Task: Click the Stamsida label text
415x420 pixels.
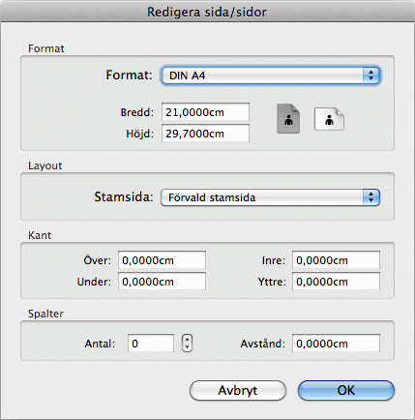Action: [x=124, y=196]
